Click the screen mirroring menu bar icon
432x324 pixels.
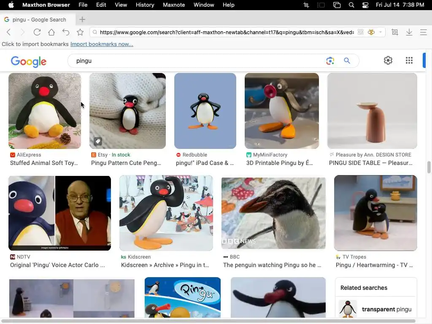pyautogui.click(x=337, y=5)
